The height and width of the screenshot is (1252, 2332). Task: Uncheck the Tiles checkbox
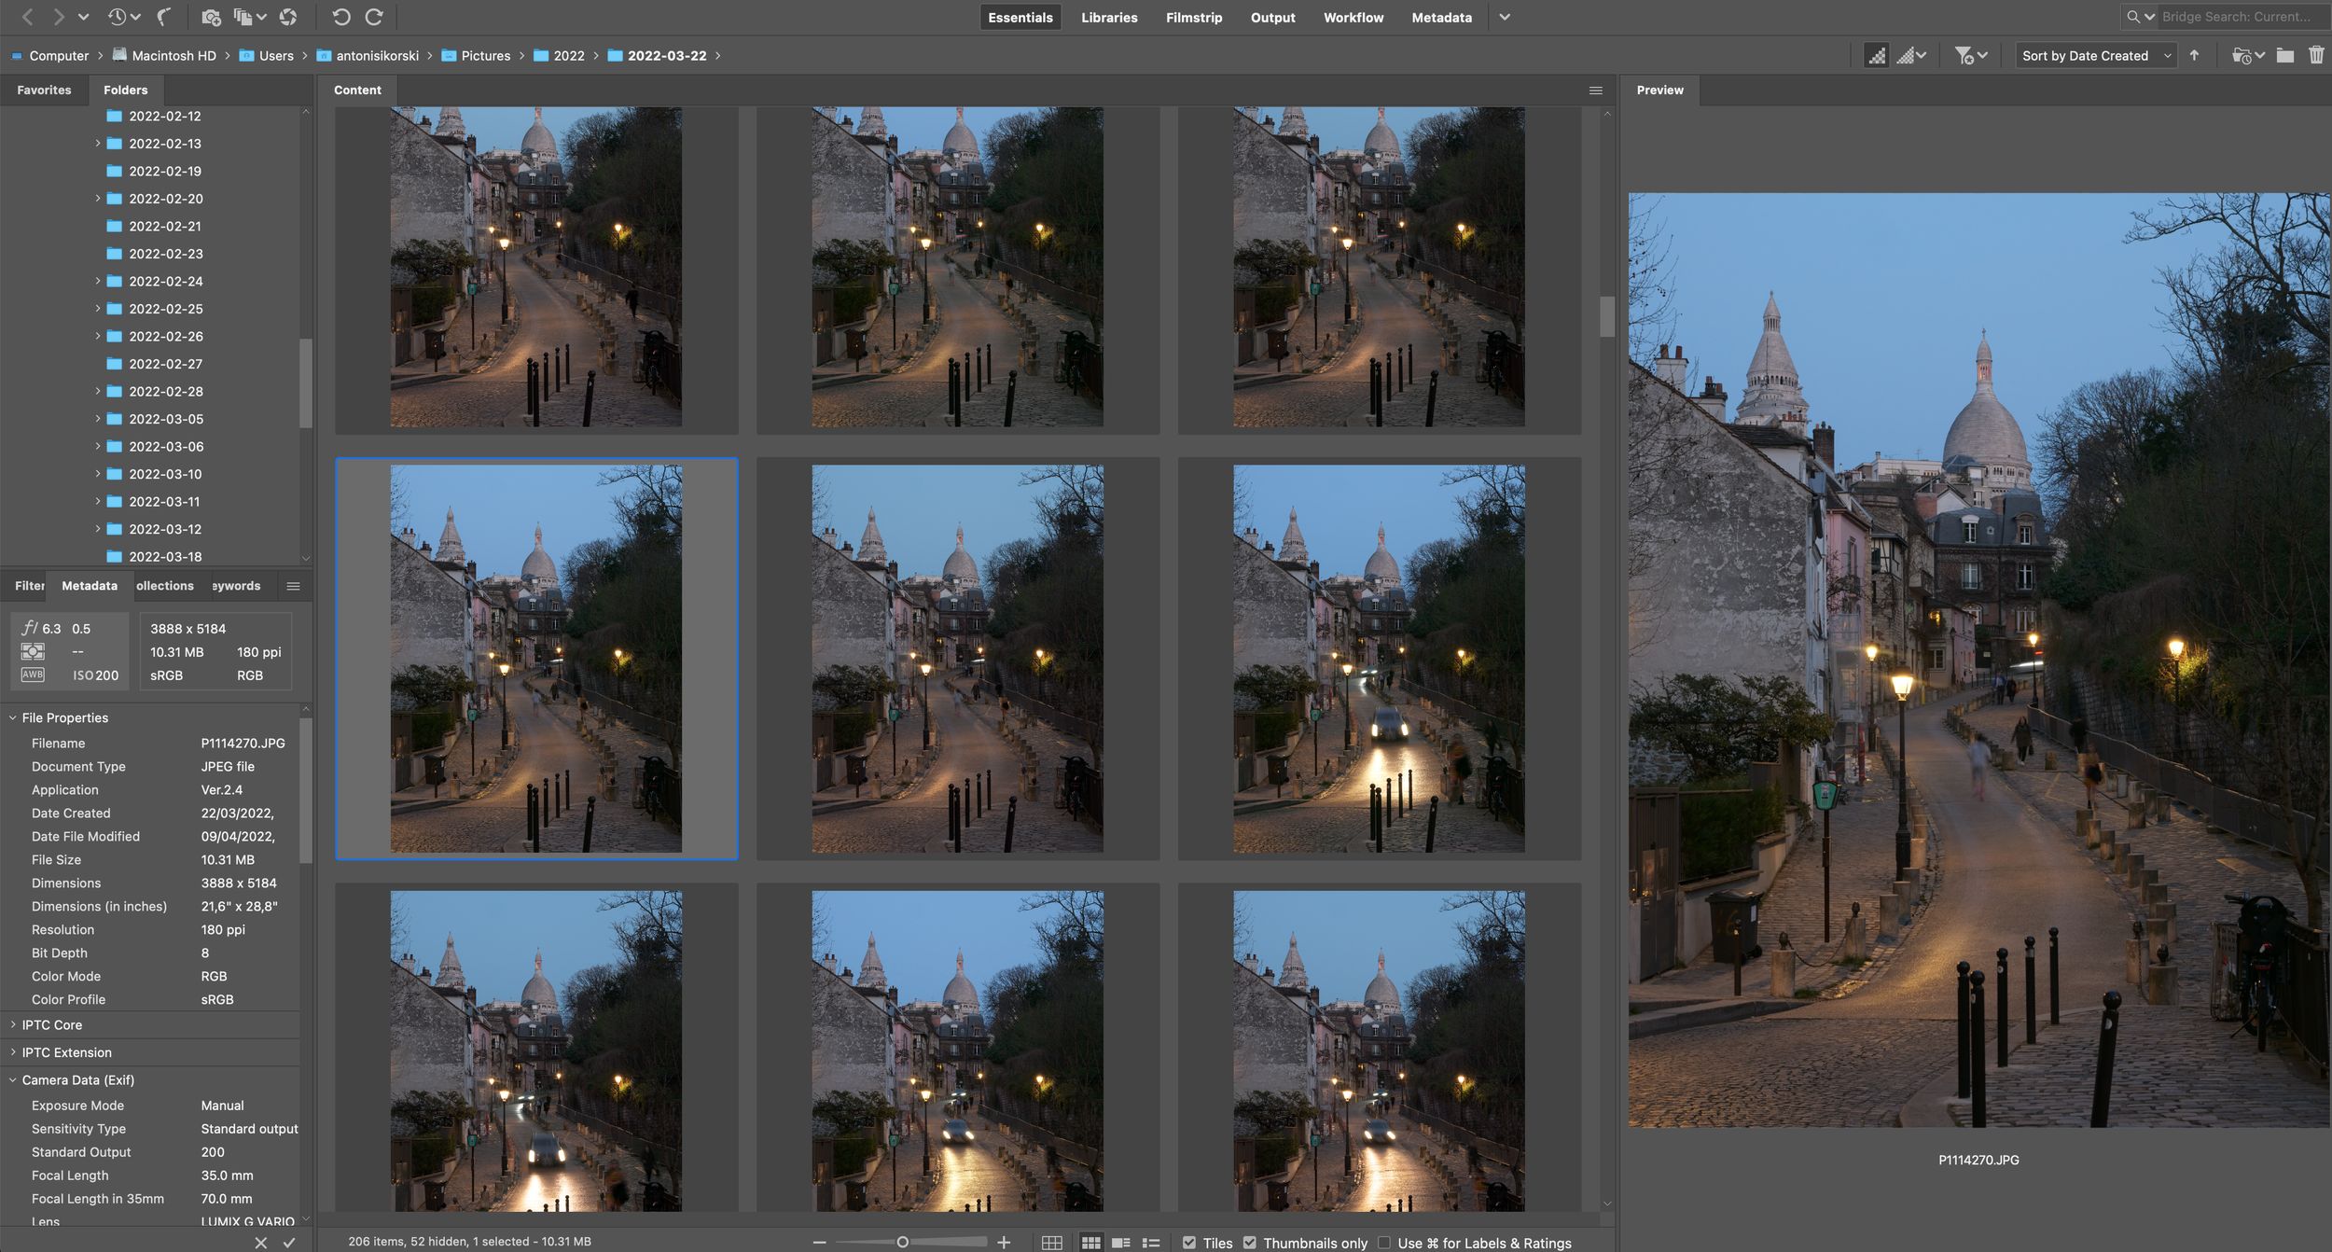click(1189, 1243)
